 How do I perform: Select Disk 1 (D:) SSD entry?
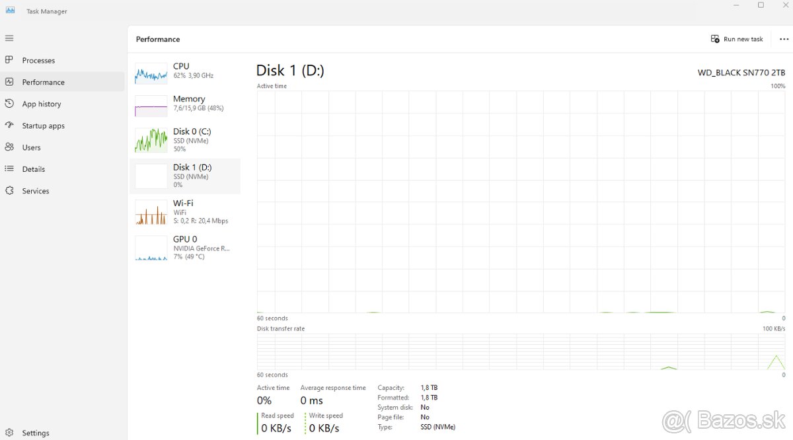coord(186,176)
